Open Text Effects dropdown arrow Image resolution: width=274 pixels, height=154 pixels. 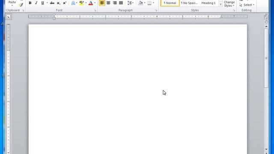click(x=77, y=3)
